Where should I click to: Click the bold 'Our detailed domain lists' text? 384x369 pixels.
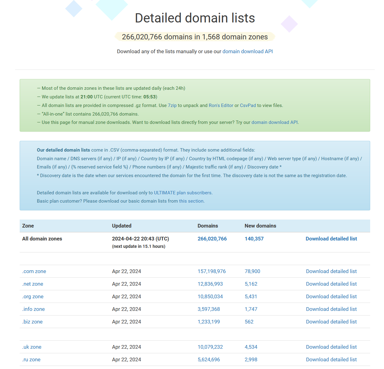(63, 150)
